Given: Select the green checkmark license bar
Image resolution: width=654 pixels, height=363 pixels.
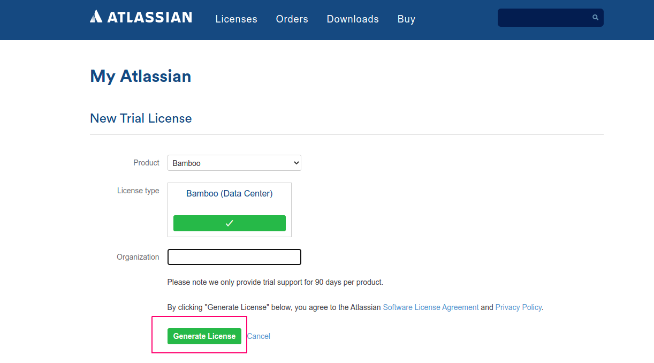Looking at the screenshot, I should click(230, 223).
